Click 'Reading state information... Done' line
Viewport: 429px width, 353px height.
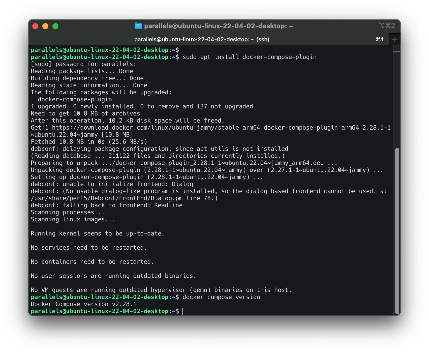pyautogui.click(x=89, y=85)
